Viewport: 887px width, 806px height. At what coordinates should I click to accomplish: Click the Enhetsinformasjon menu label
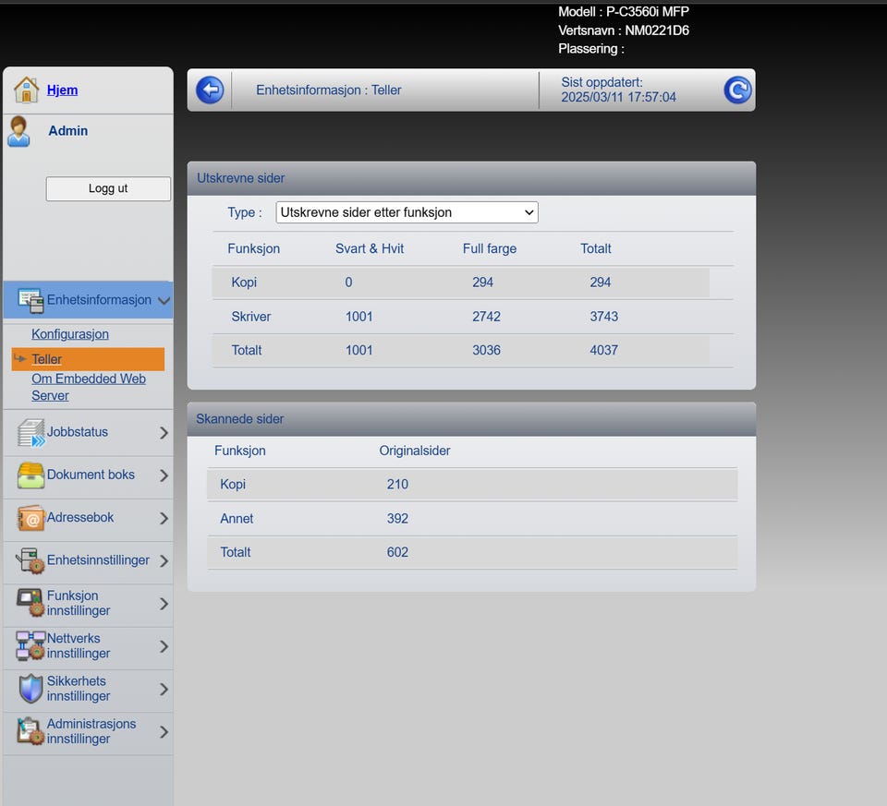[99, 299]
